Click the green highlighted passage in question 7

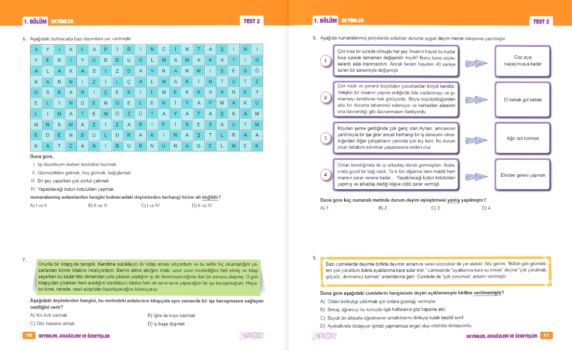tap(148, 277)
